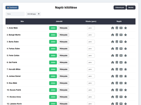
Task: Click the home icon for Gál Patrik
Action: tap(113, 62)
